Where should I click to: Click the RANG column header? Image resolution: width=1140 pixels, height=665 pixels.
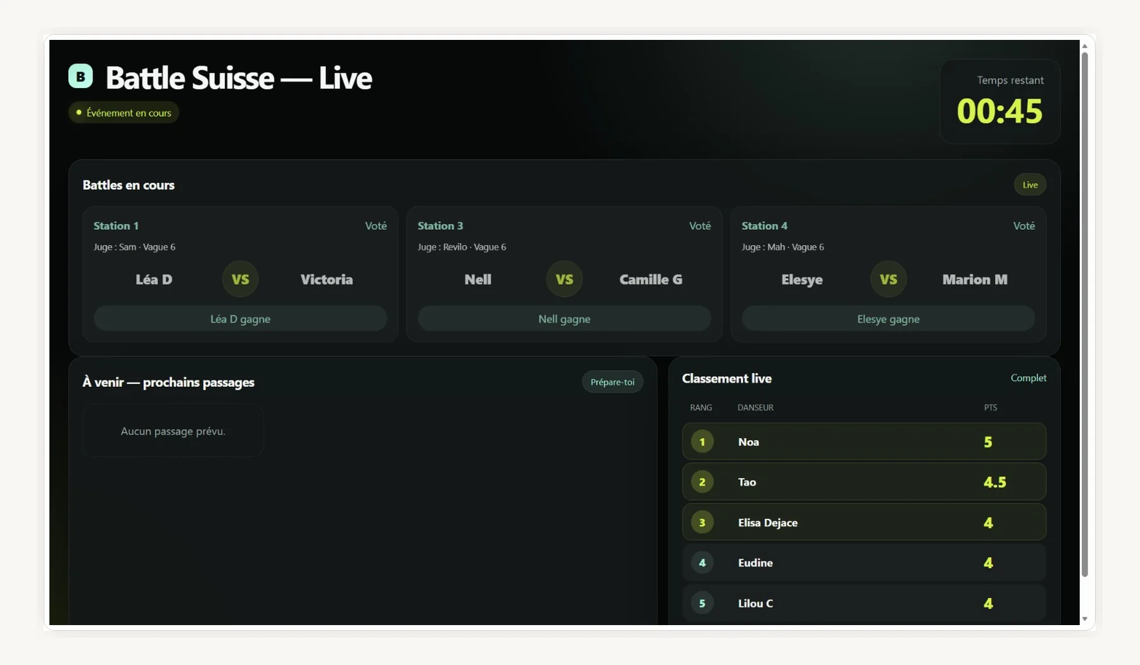tap(701, 407)
